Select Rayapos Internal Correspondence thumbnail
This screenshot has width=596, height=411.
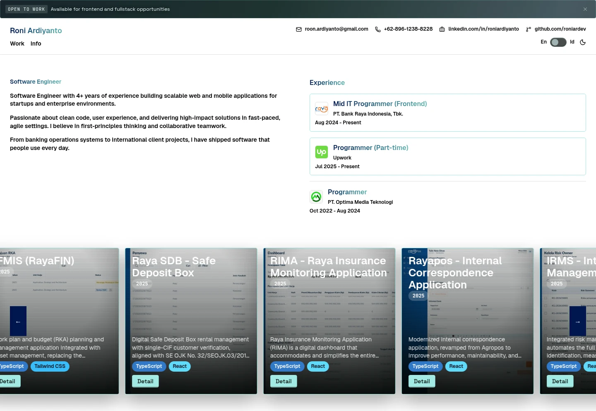pos(467,321)
